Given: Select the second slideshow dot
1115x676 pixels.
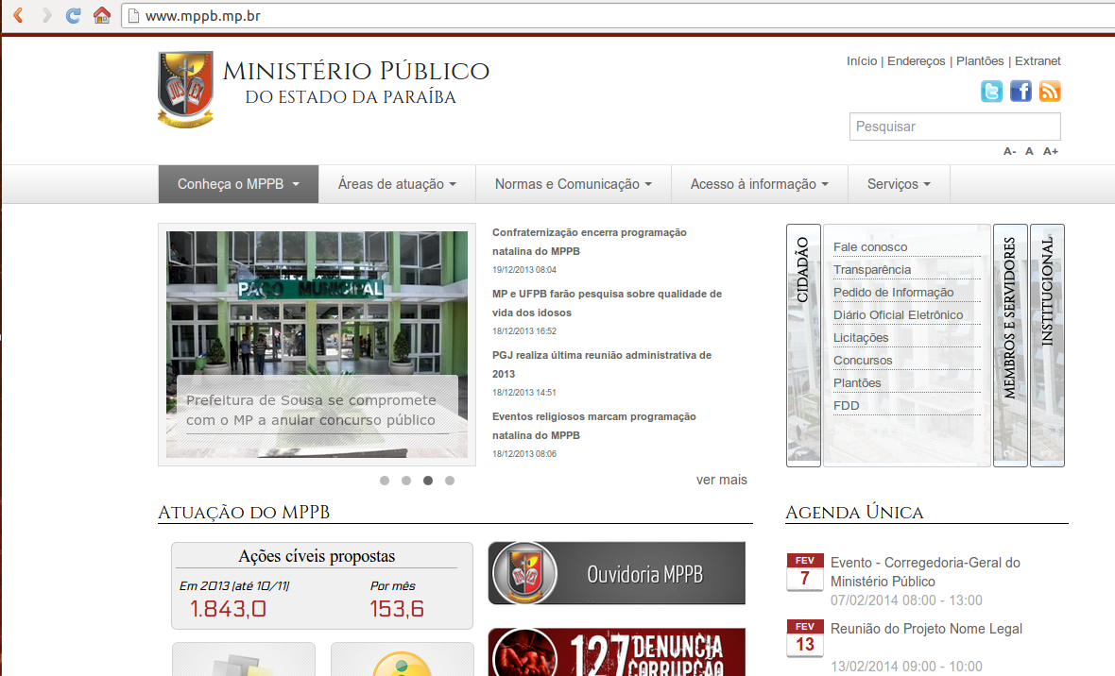Looking at the screenshot, I should click(x=406, y=481).
